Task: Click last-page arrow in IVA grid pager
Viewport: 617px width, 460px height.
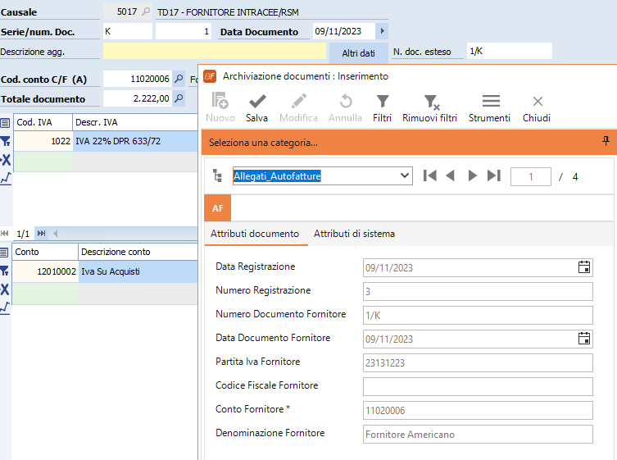Action: click(x=41, y=233)
